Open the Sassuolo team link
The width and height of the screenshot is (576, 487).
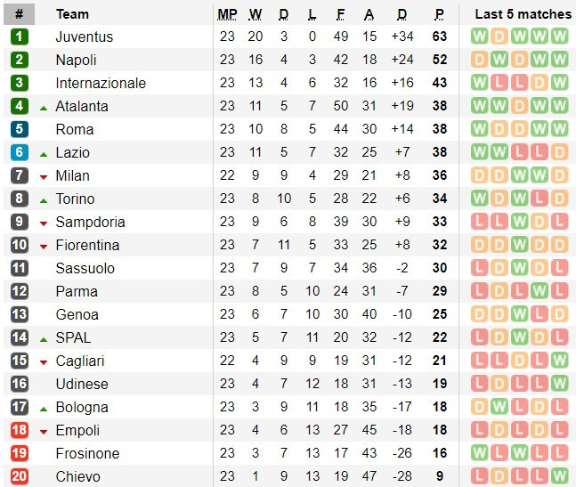coord(85,268)
